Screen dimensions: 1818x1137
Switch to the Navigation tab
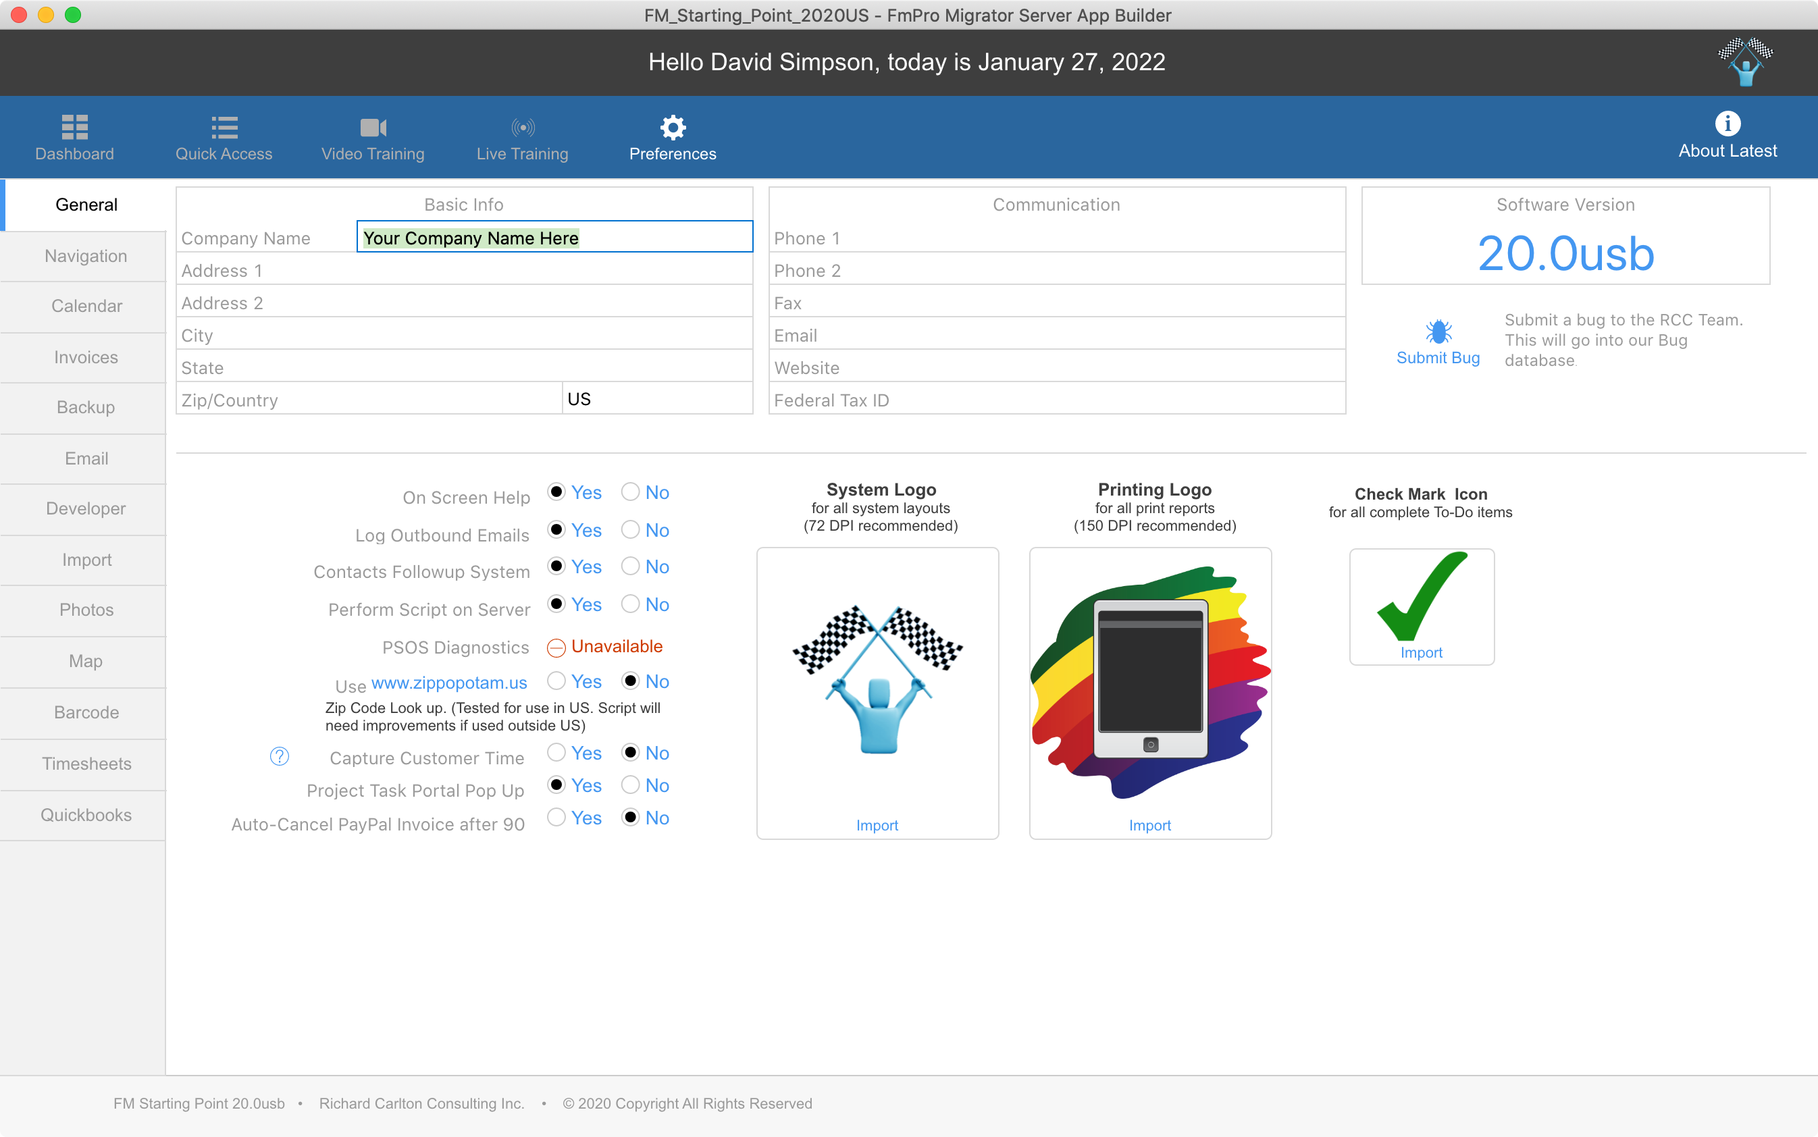click(86, 256)
